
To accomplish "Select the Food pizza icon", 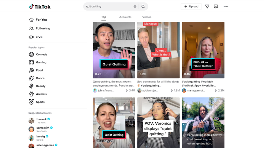I will [31, 70].
